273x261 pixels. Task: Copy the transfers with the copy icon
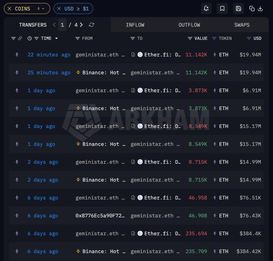[252, 8]
